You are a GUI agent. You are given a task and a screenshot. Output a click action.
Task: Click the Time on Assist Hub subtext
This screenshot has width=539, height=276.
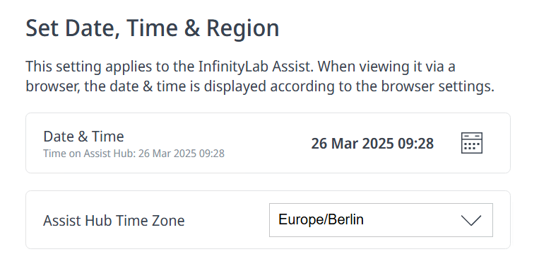coord(134,154)
